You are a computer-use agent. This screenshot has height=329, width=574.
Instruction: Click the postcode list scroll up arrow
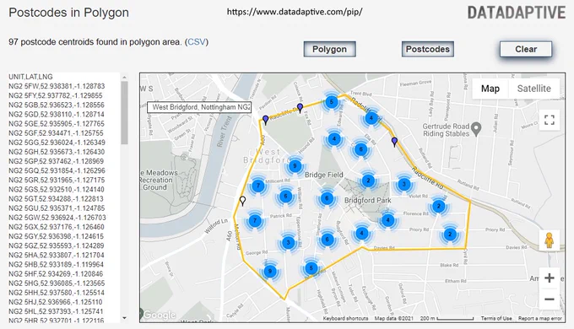(x=124, y=78)
